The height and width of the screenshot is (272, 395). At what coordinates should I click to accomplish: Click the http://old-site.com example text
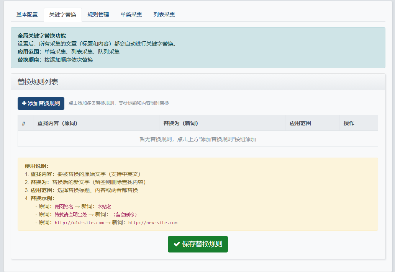pyautogui.click(x=79, y=223)
